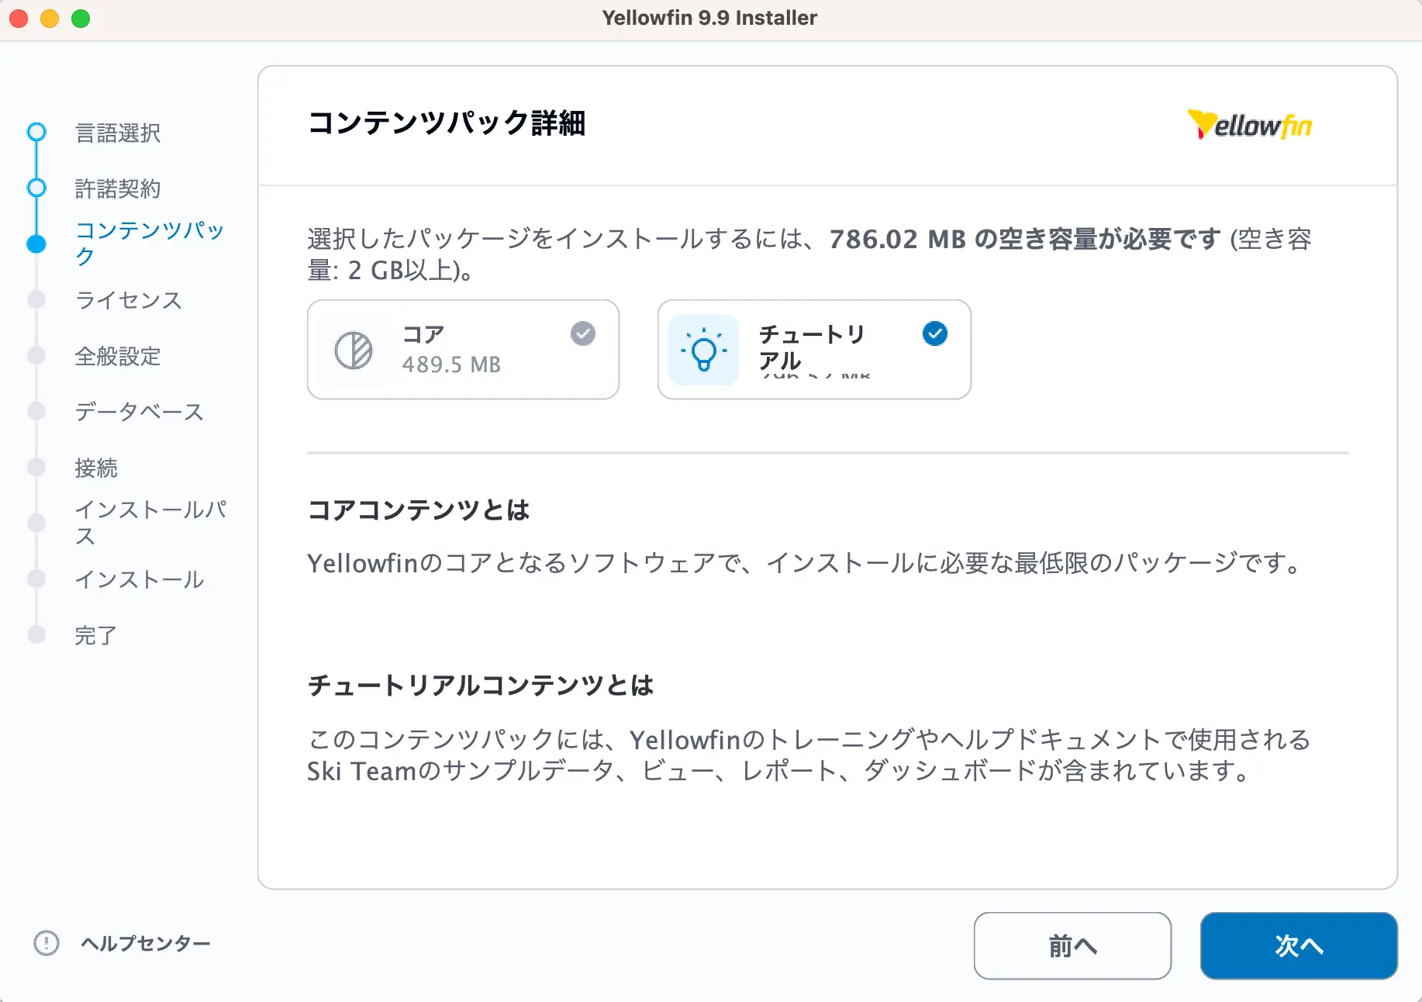Go to the 全般設定 step
The height and width of the screenshot is (1002, 1422).
tap(118, 356)
